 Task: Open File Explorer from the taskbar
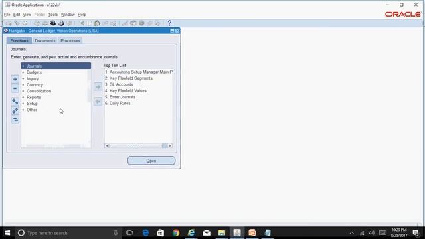click(x=222, y=233)
